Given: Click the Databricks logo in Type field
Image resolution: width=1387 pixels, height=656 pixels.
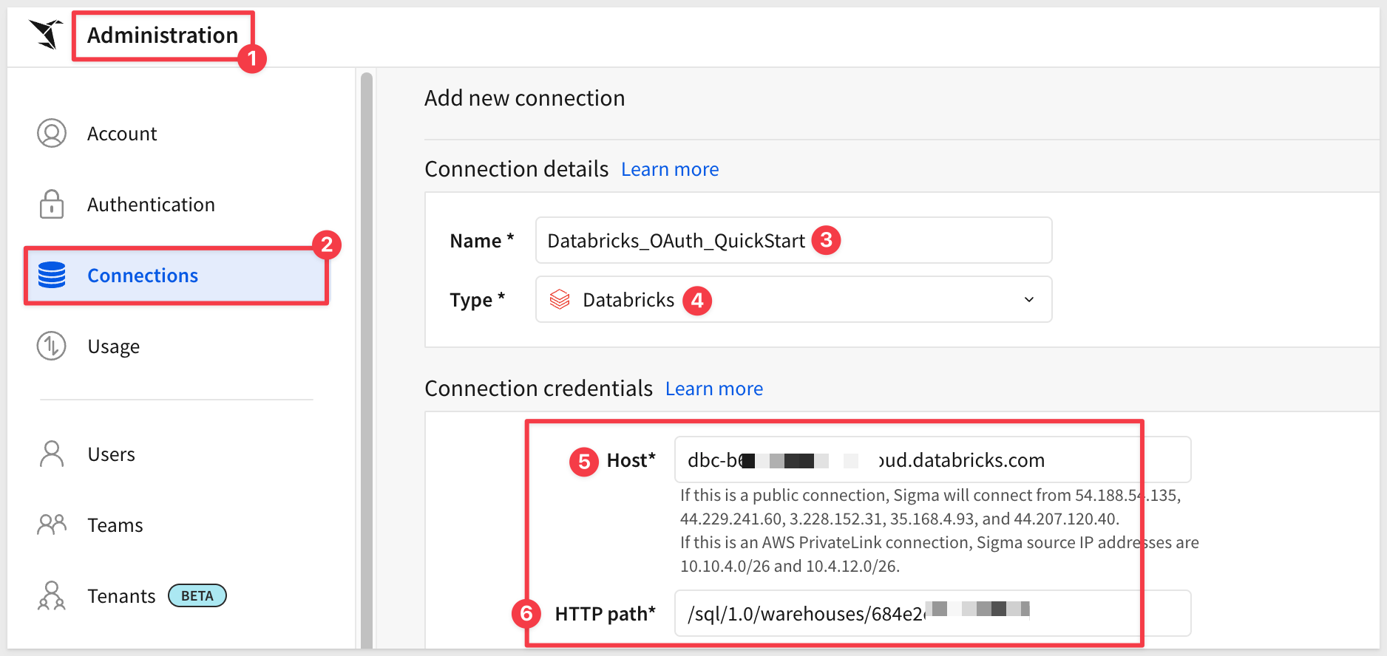Looking at the screenshot, I should (x=560, y=300).
